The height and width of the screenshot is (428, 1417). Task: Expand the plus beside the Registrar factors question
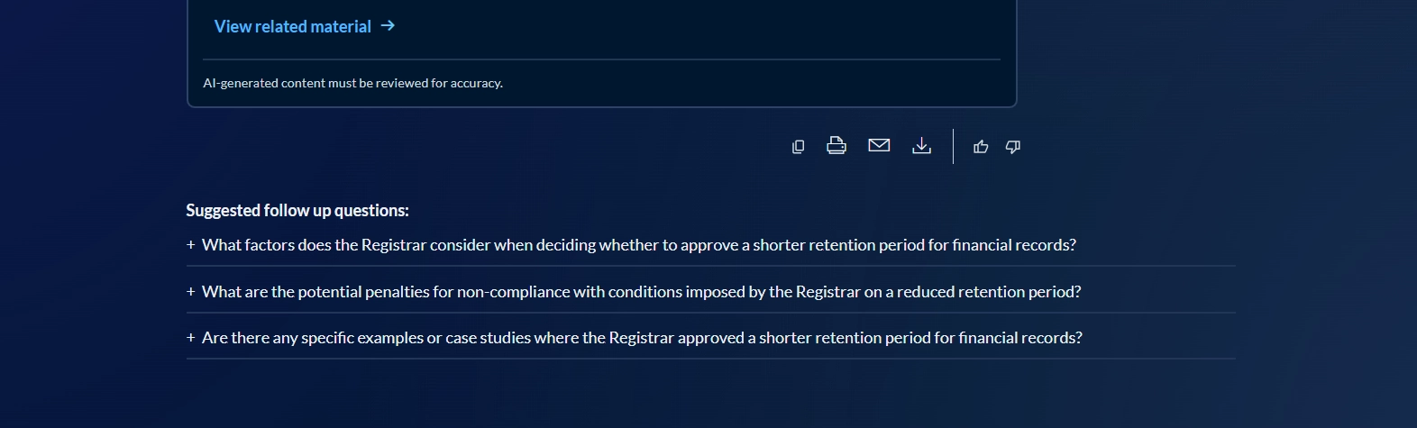pos(191,245)
